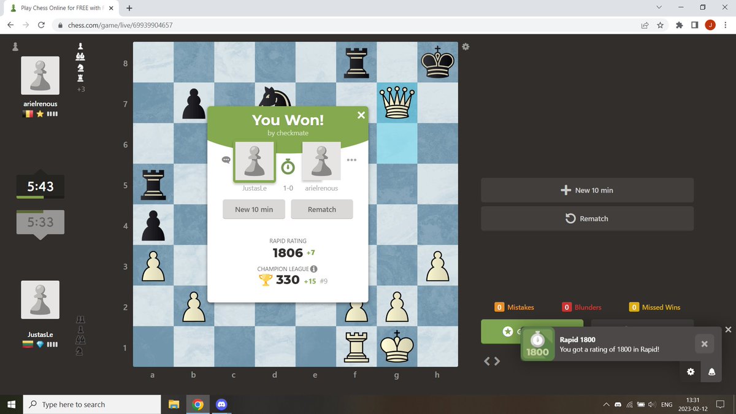The width and height of the screenshot is (736, 414).
Task: Click arielrenous avatar in result dialog
Action: tap(321, 162)
